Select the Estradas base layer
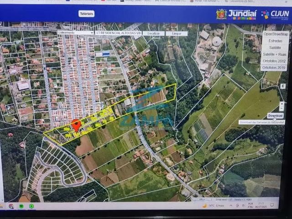The height and width of the screenshot is (219, 292). coord(276,41)
